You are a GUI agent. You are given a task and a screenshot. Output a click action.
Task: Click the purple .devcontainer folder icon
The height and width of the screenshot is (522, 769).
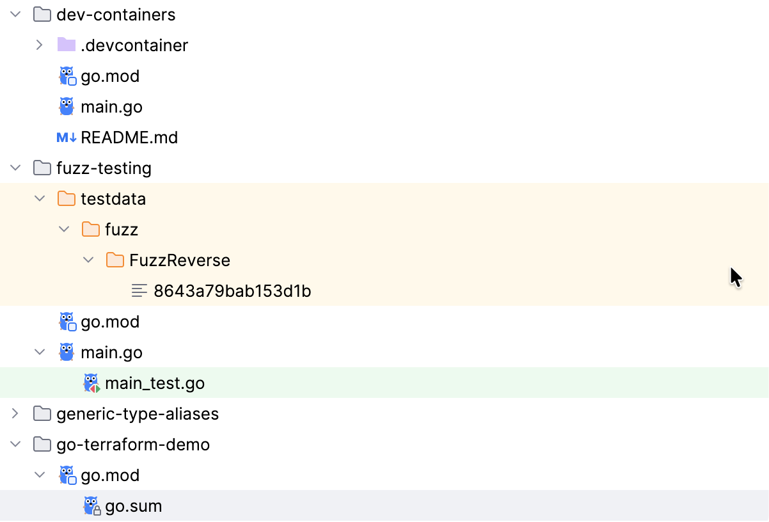[67, 45]
